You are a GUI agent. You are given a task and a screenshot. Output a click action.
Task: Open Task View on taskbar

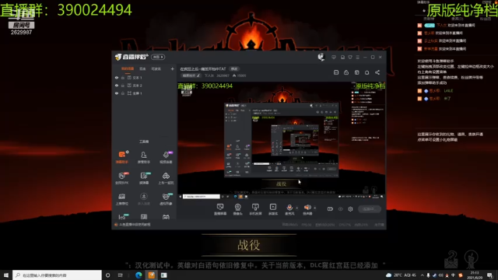point(120,275)
